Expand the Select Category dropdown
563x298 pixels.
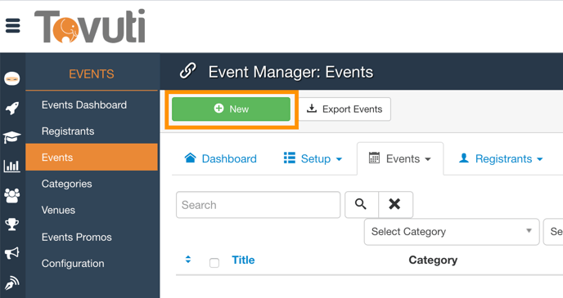452,232
